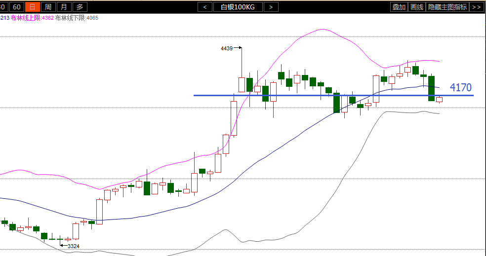
Task: Click the last red candlestick on the right
Action: (x=439, y=100)
